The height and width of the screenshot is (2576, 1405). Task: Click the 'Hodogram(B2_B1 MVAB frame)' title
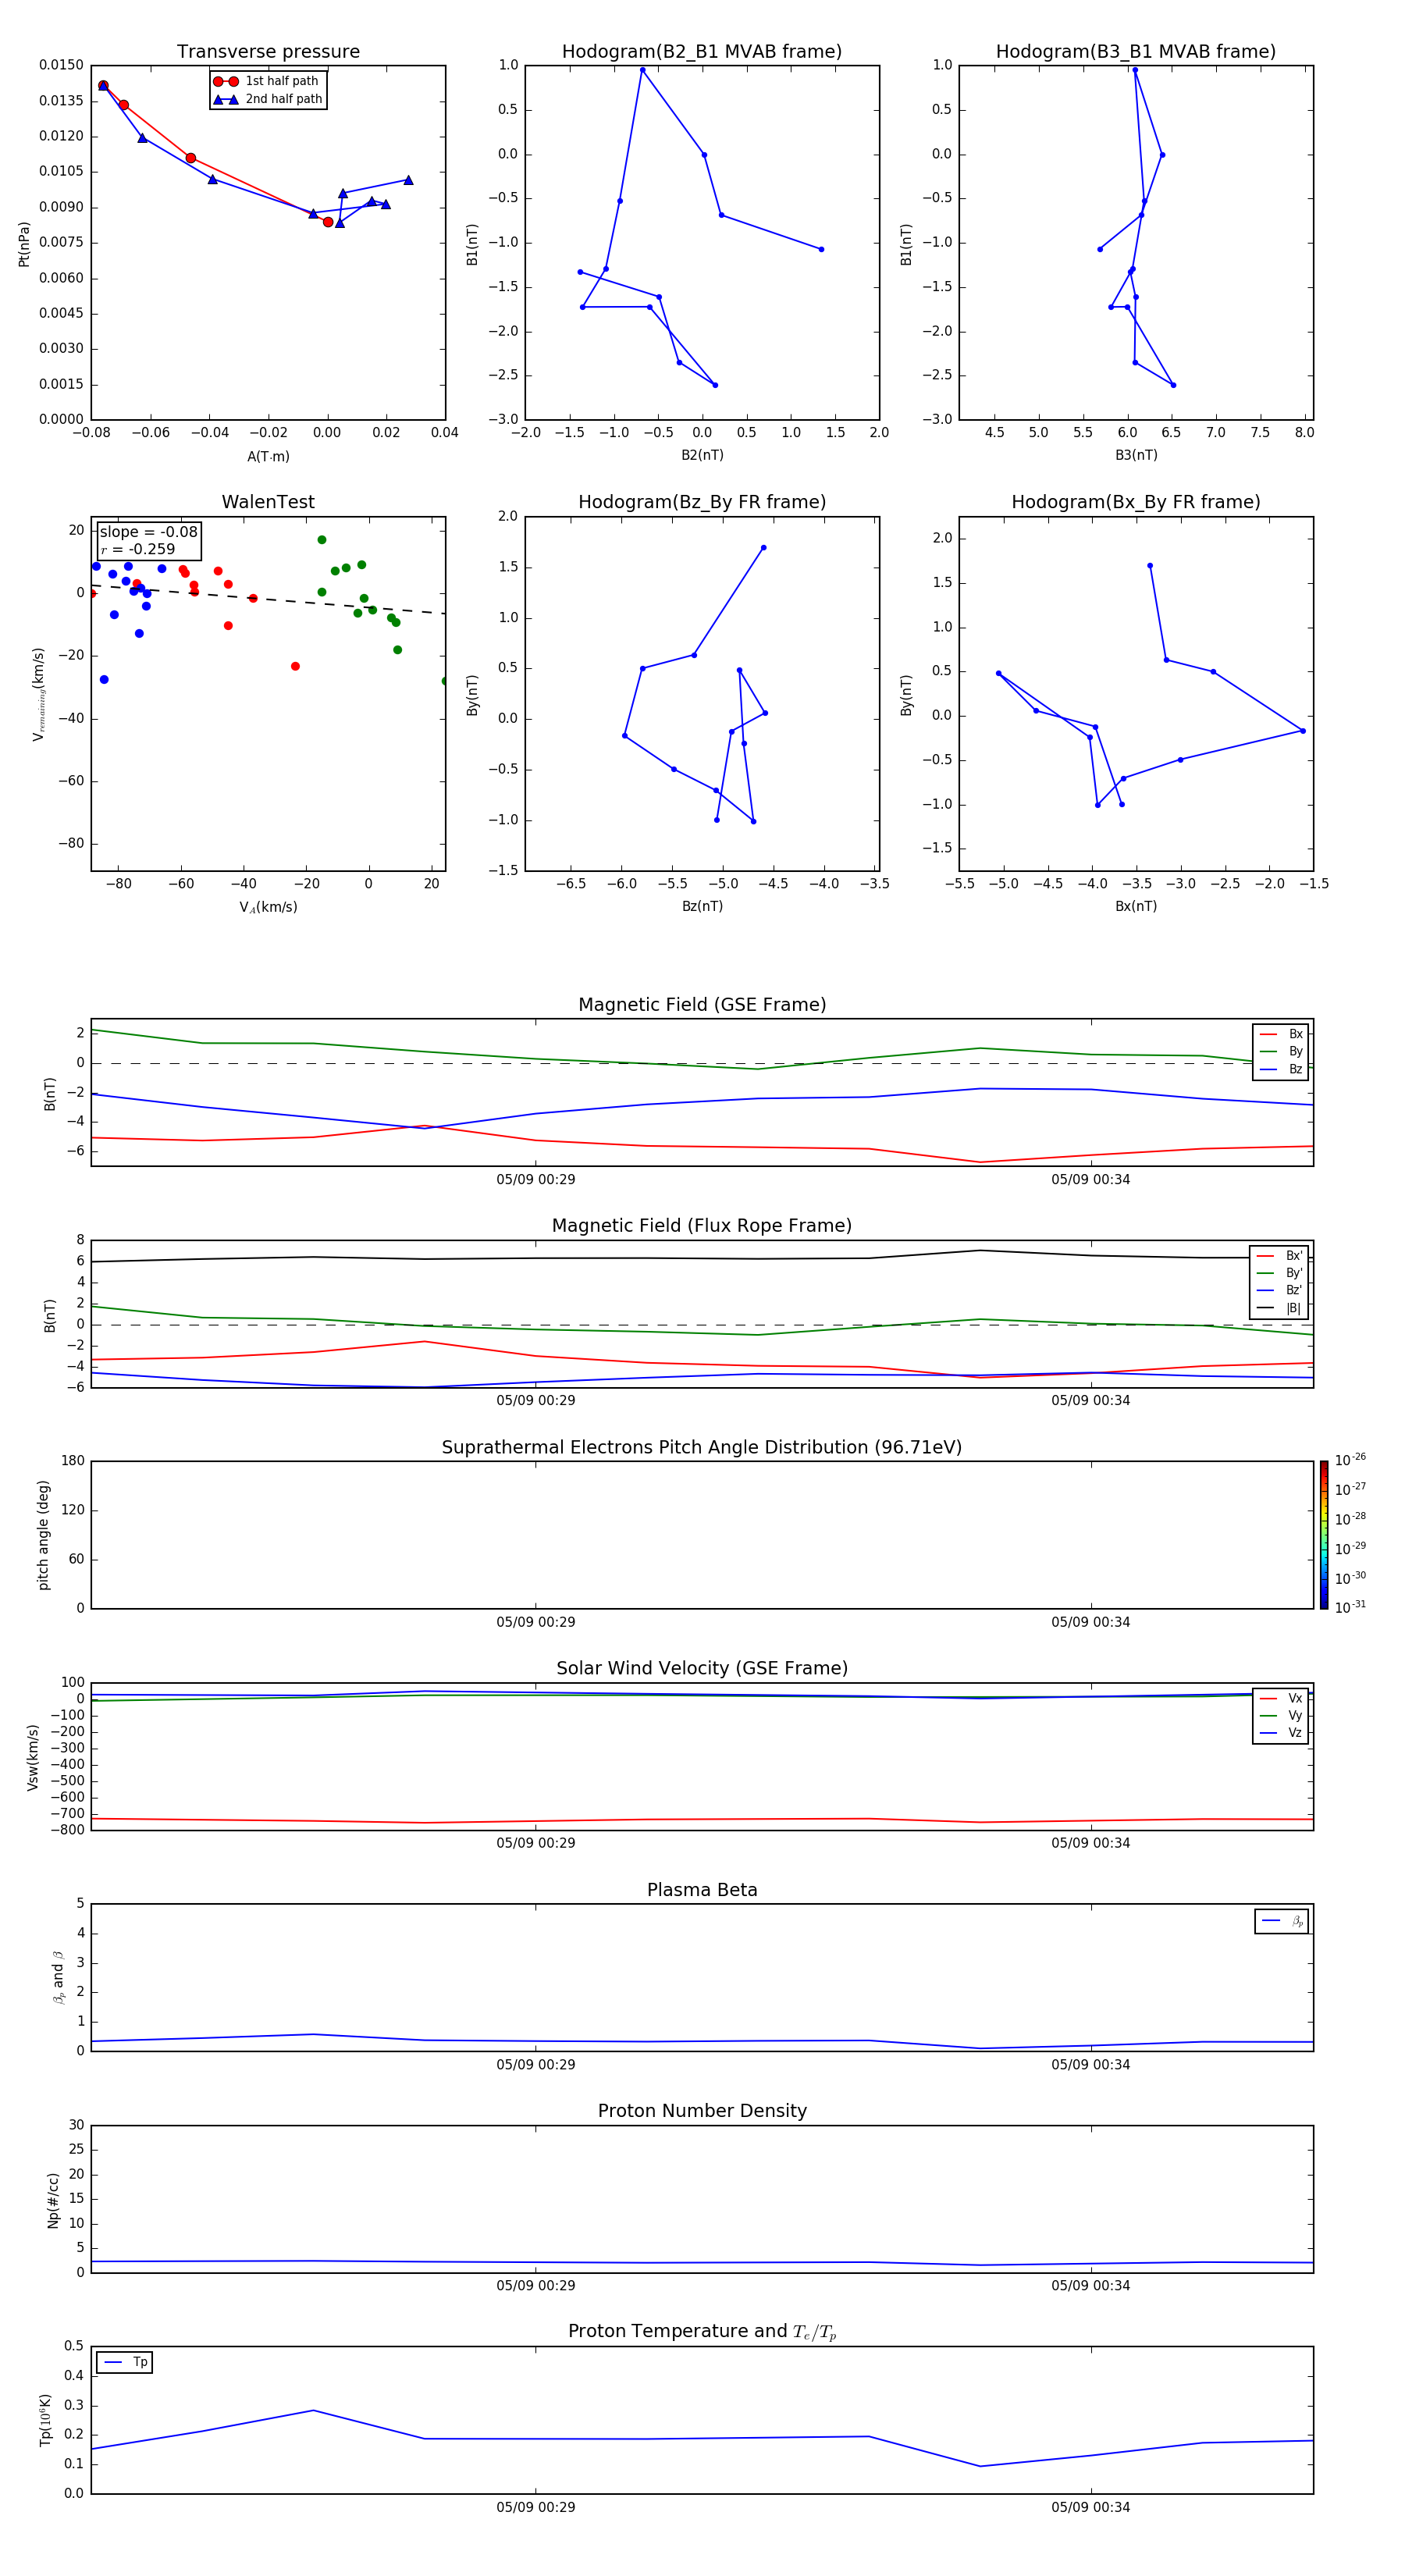(702, 52)
